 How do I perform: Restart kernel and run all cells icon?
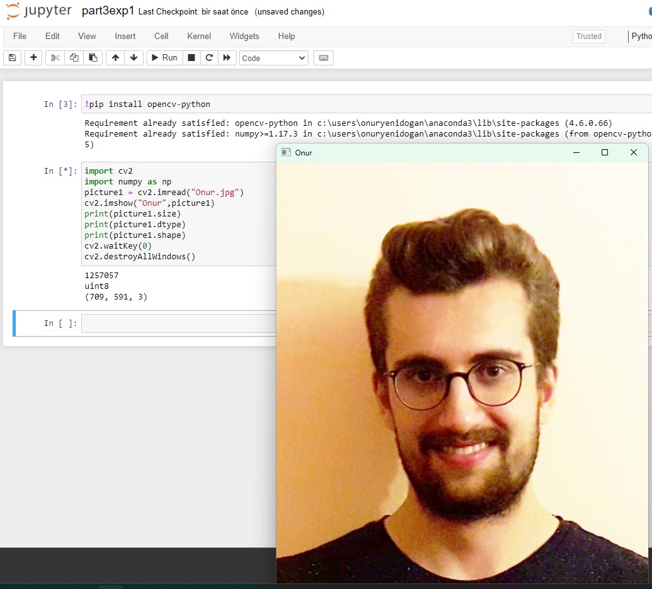tap(227, 58)
